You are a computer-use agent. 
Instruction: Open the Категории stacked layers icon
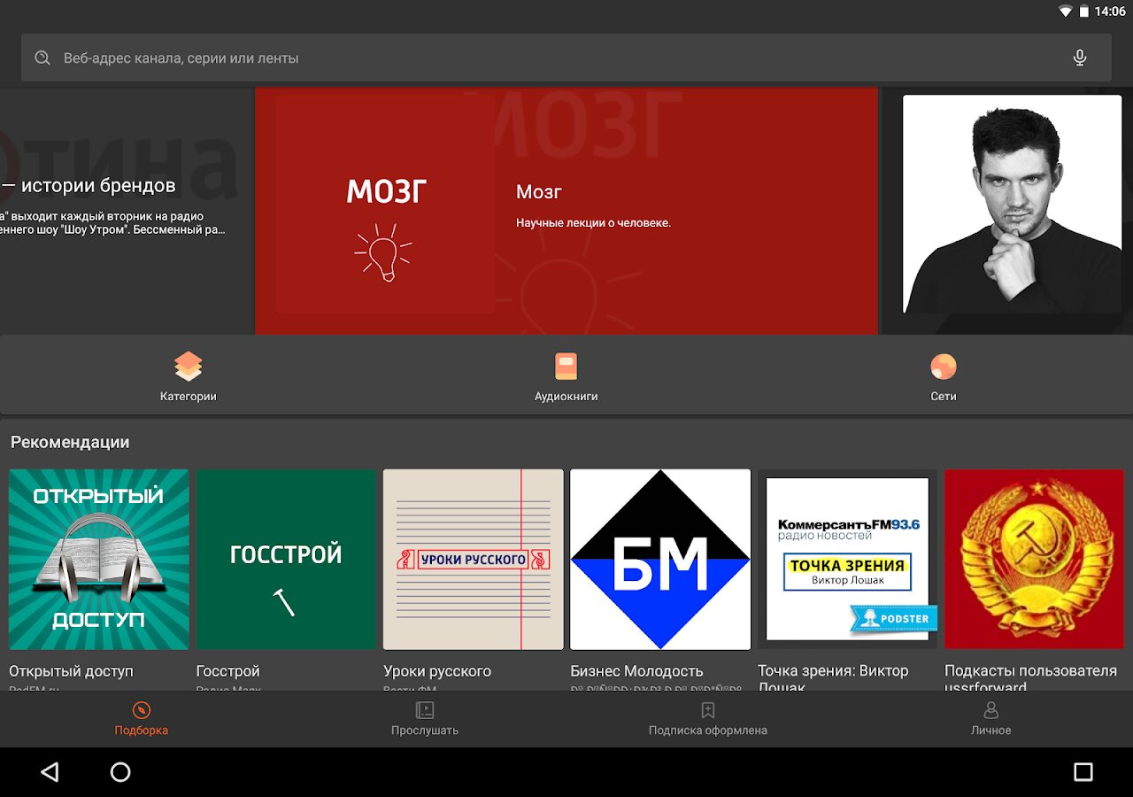coord(189,367)
